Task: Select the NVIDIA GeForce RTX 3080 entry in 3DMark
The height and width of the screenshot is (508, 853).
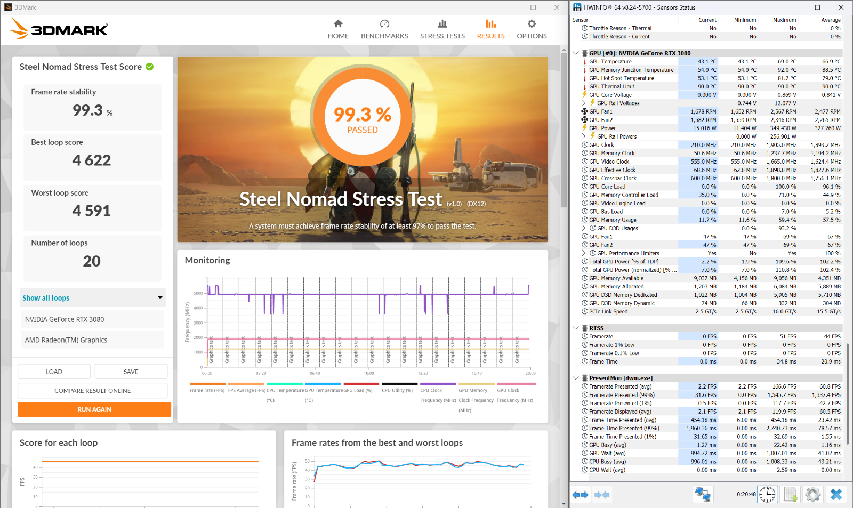Action: pyautogui.click(x=93, y=319)
